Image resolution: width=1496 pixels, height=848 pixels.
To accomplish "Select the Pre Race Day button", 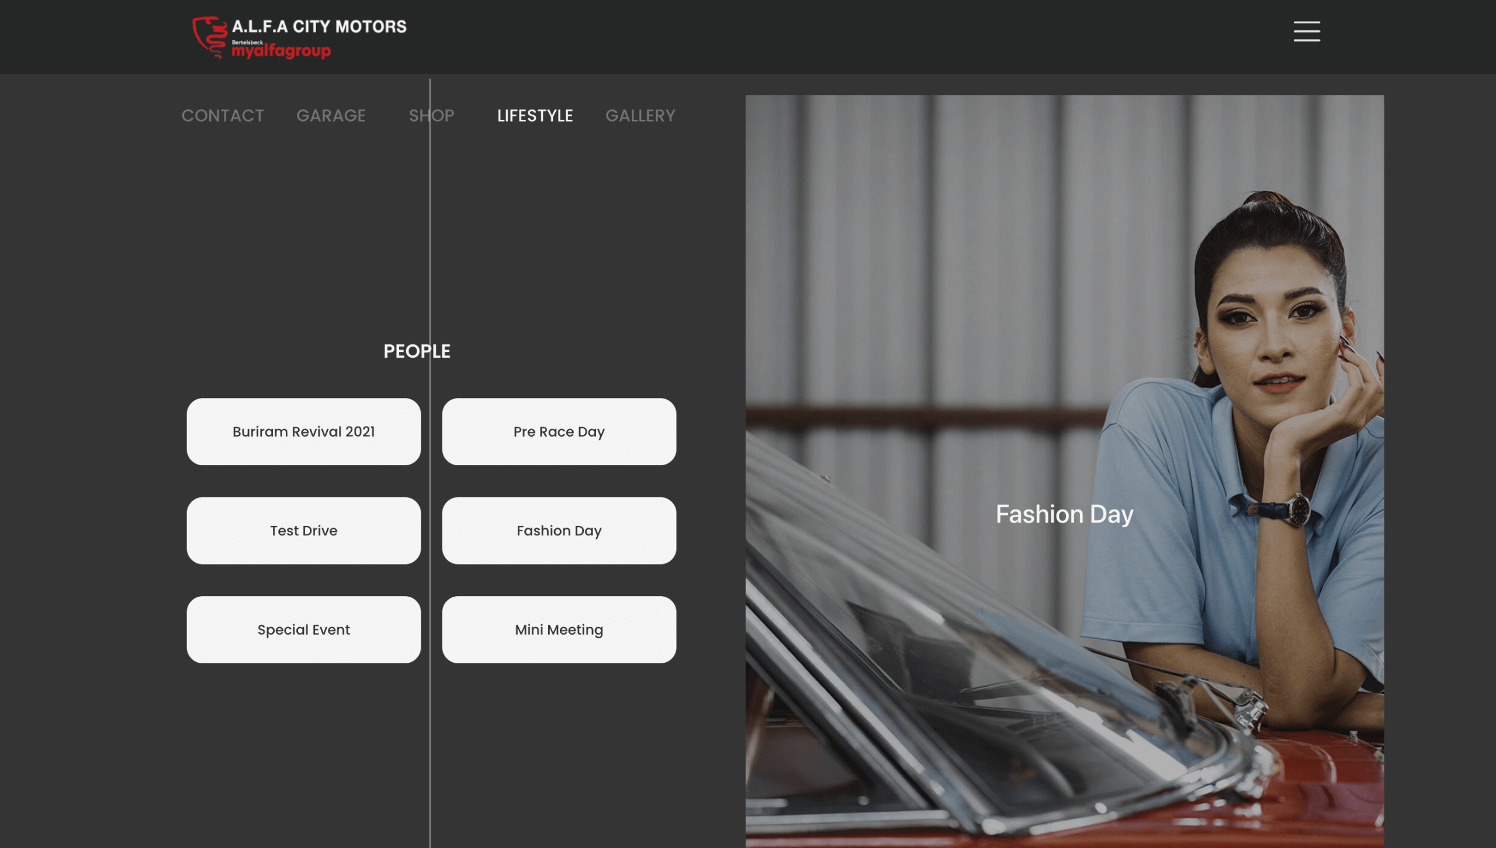I will coord(559,432).
